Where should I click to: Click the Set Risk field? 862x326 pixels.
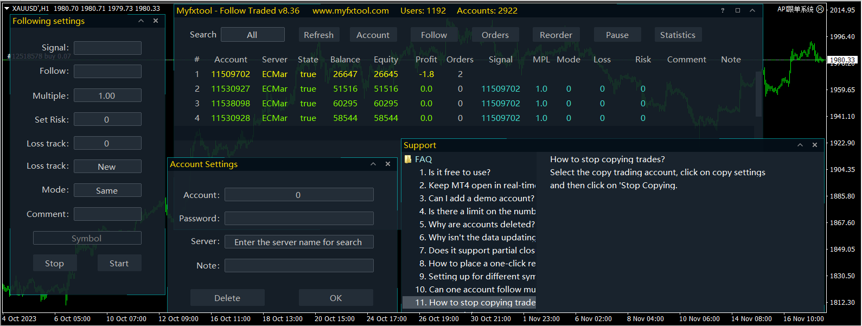[x=107, y=119]
